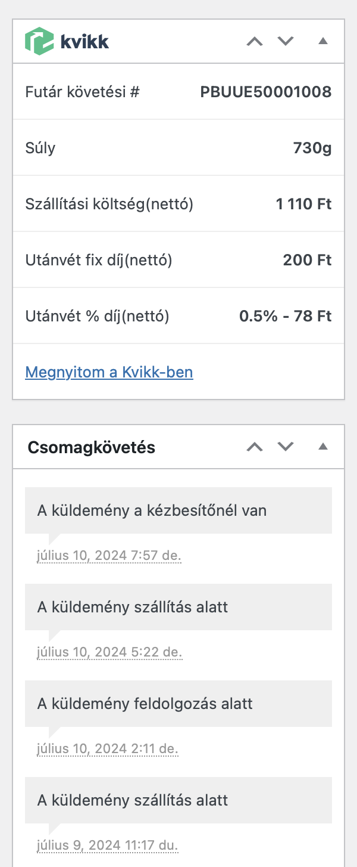Click the Utánvét fix díj 200 Ft value
357x867 pixels.
click(307, 261)
